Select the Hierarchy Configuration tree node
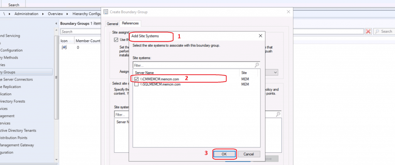Screen dimensions: 395x165 click(11, 50)
